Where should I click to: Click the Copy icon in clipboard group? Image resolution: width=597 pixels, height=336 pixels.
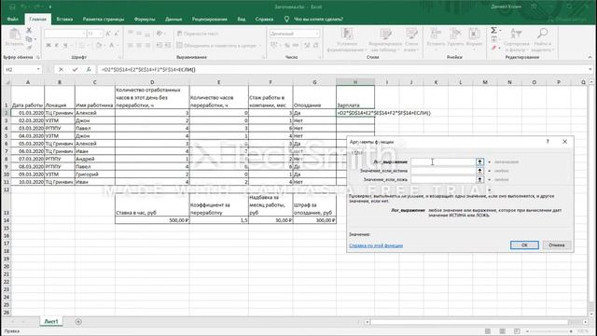pos(29,39)
